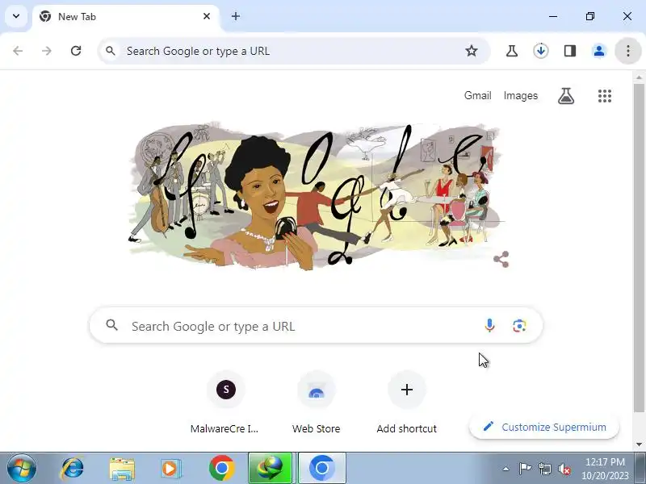The height and width of the screenshot is (484, 646).
Task: Open Google Lens image search icon
Action: click(x=519, y=326)
